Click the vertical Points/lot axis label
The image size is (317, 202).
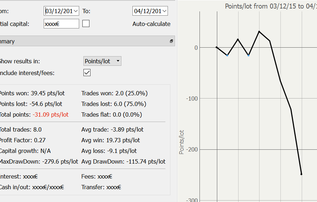pos(182,142)
